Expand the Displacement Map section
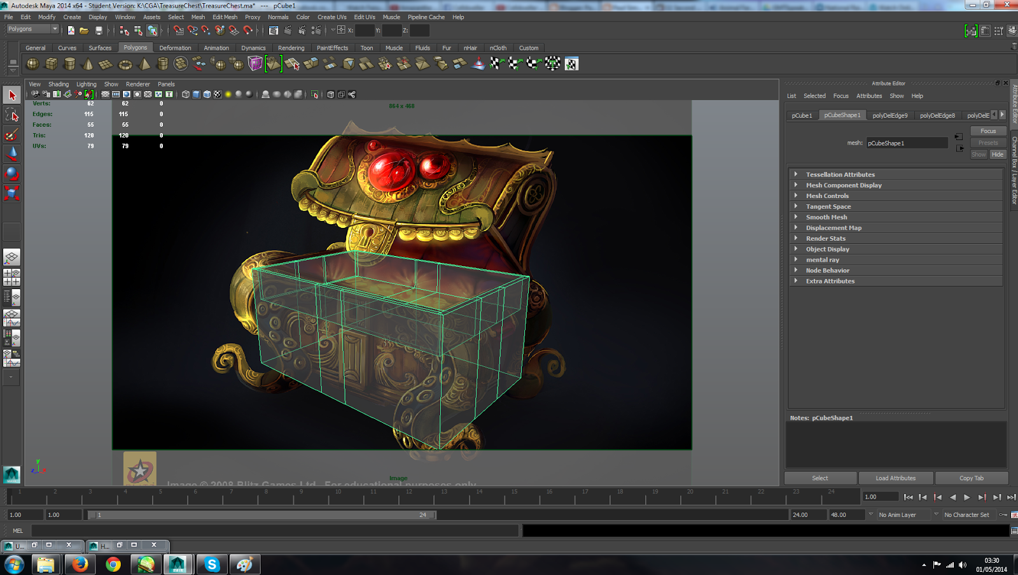The width and height of the screenshot is (1018, 575). 895,228
